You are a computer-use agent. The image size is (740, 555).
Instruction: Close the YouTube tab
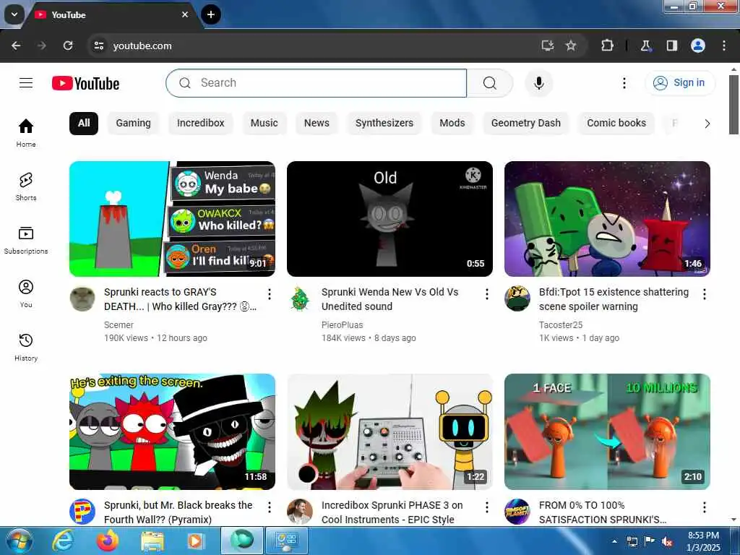(x=185, y=14)
